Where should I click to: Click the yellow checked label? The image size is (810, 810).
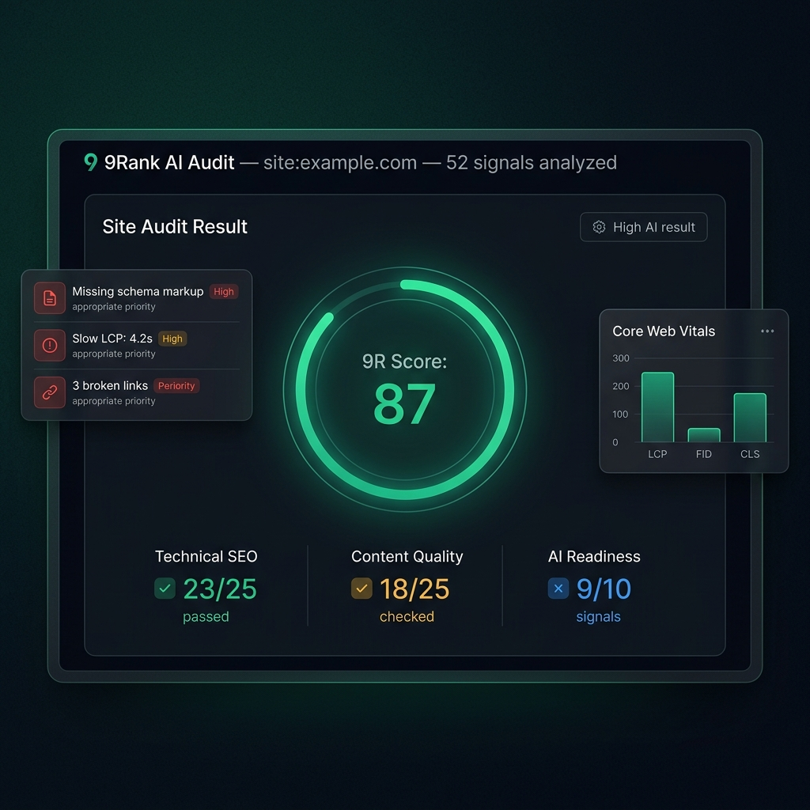pyautogui.click(x=407, y=617)
